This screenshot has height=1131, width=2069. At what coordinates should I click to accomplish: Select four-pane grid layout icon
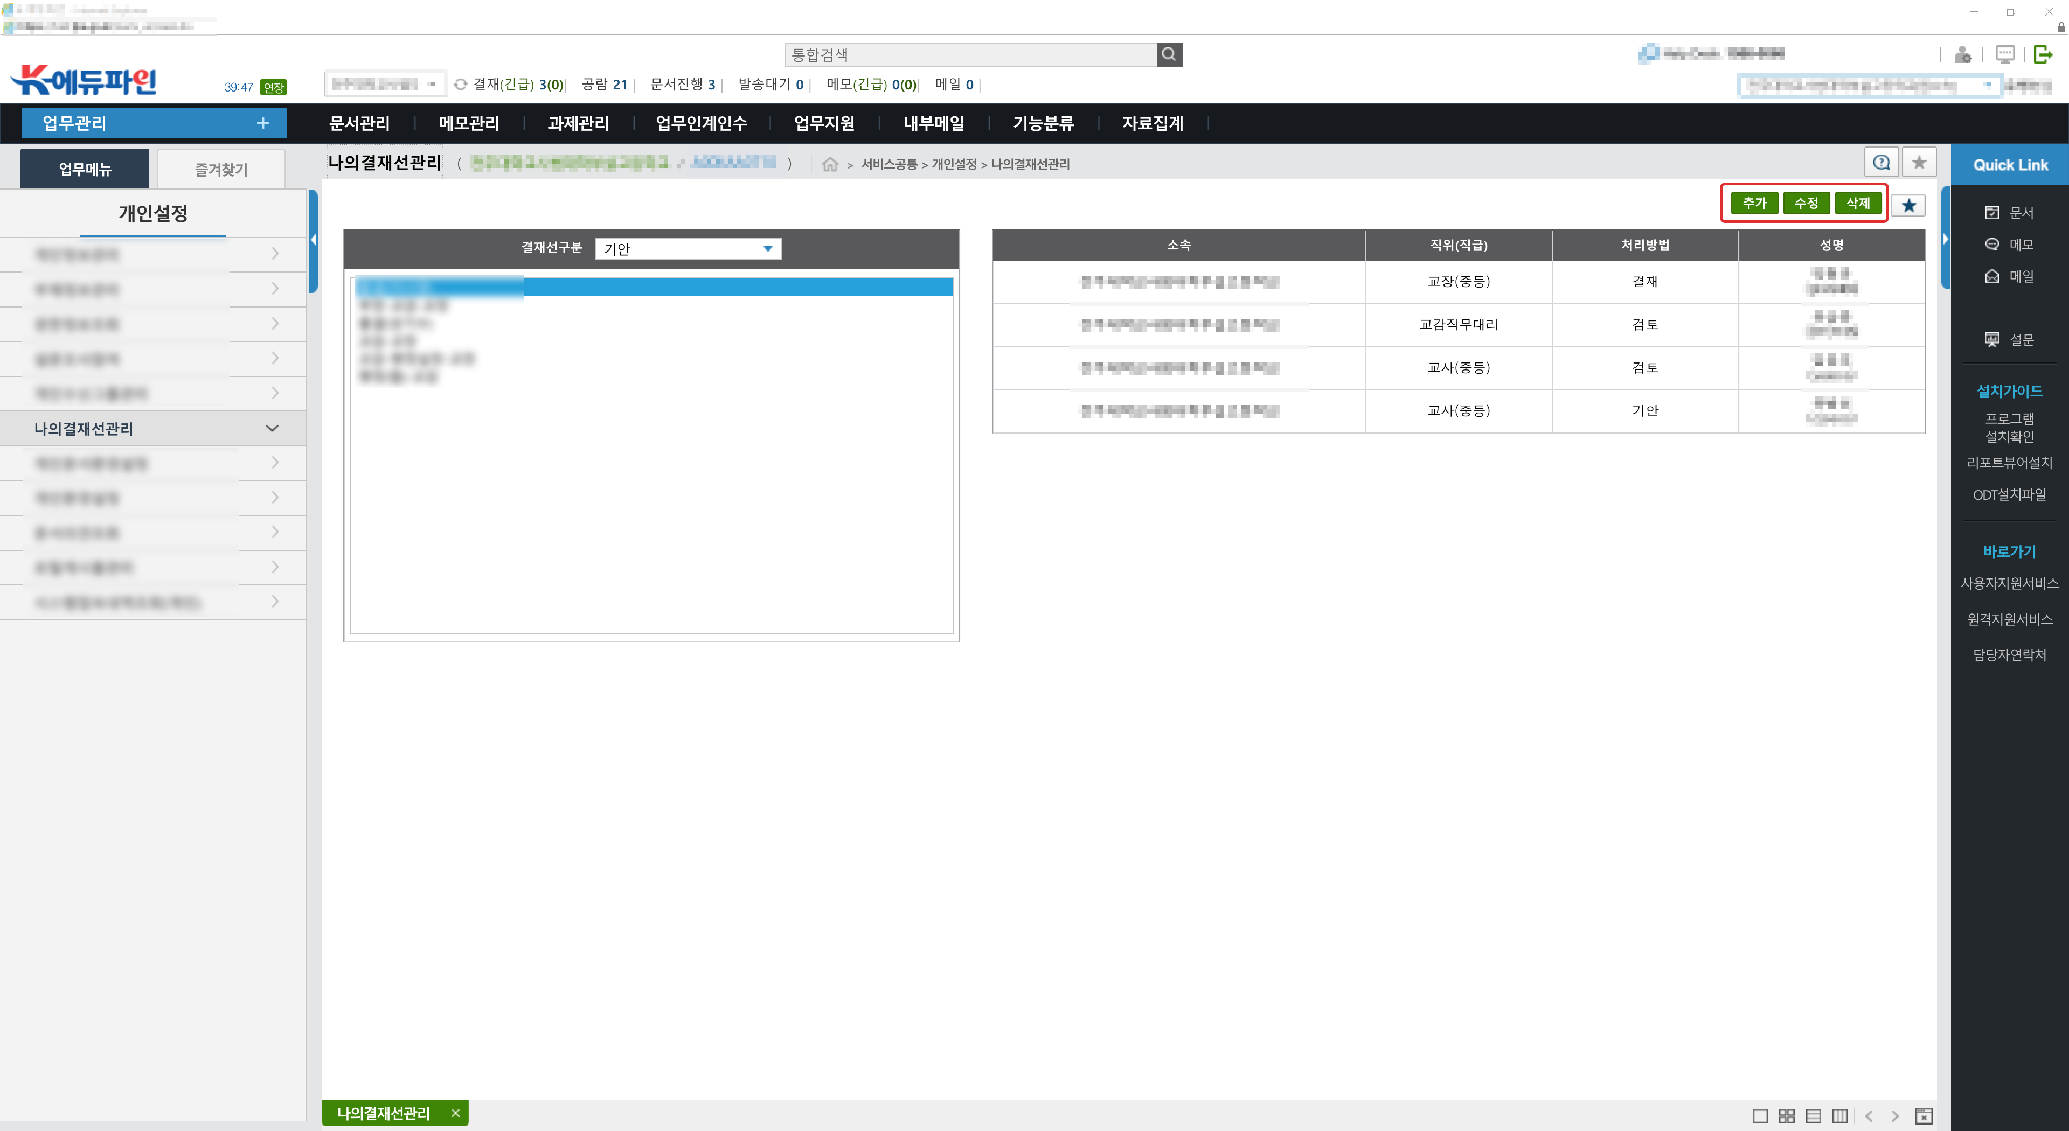click(x=1786, y=1116)
